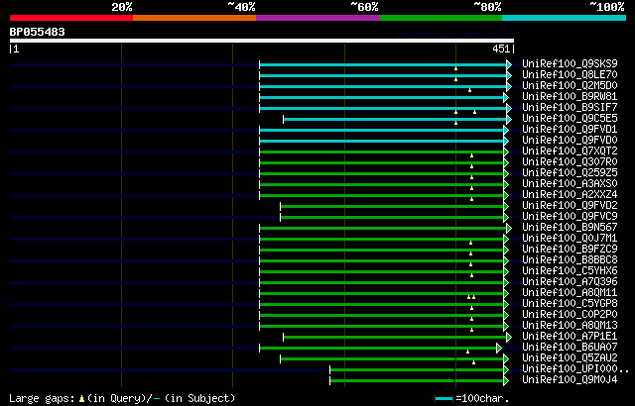Open the UniRef100_B9RW81 hit label
This screenshot has width=635, height=406.
pos(570,97)
